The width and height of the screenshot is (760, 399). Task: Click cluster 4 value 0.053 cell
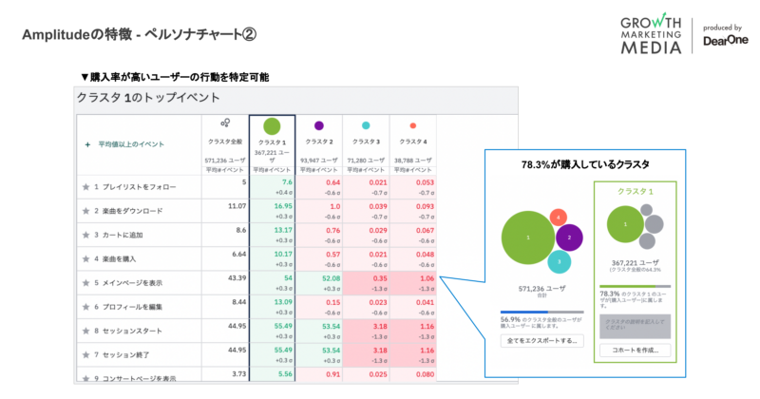click(x=413, y=187)
